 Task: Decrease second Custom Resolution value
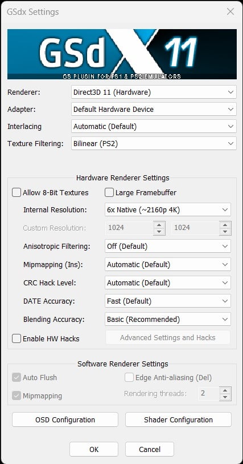[x=225, y=231]
